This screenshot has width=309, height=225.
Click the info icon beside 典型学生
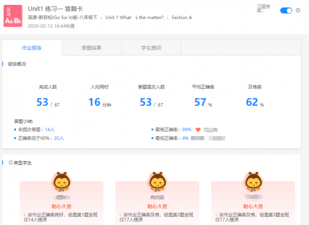click(11, 163)
